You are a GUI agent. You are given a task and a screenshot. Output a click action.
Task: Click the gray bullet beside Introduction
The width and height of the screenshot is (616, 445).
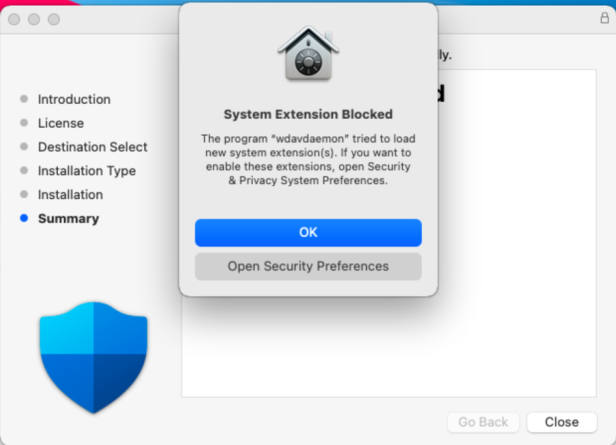point(24,99)
